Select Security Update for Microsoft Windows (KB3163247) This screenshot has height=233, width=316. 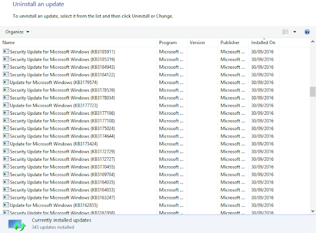click(63, 198)
